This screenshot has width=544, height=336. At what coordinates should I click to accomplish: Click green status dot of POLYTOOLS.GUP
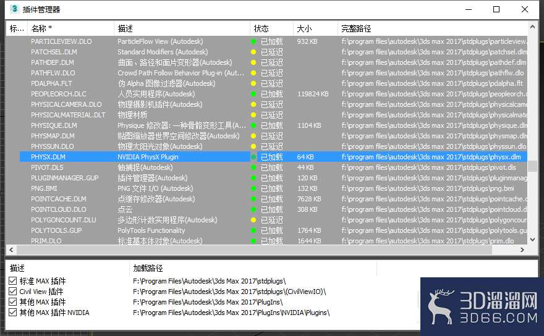(253, 230)
